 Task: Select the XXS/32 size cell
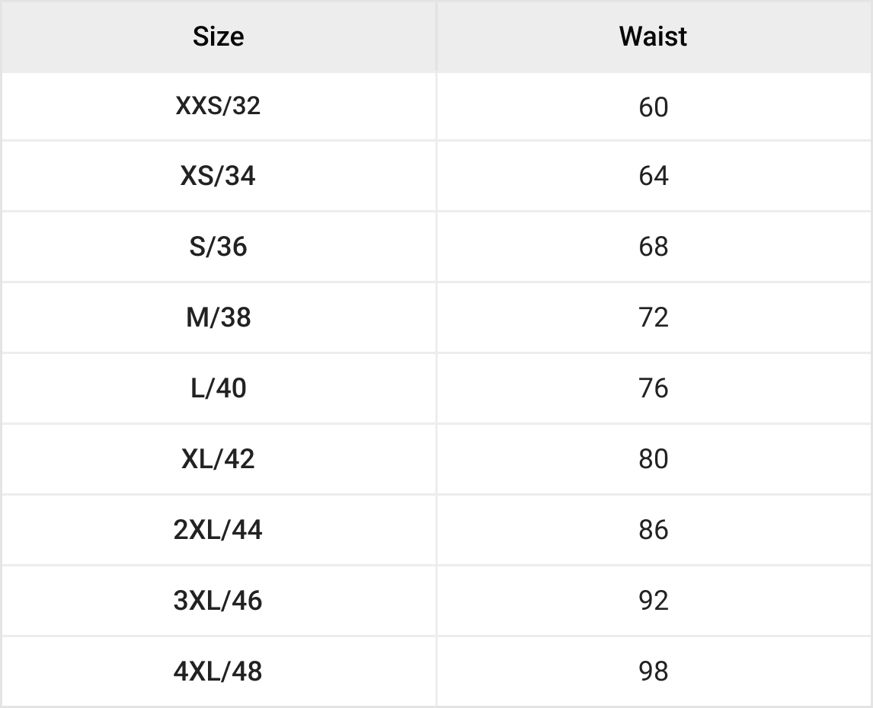click(218, 106)
